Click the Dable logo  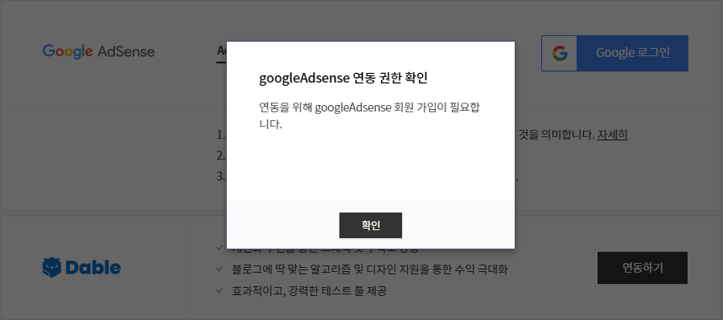click(81, 267)
